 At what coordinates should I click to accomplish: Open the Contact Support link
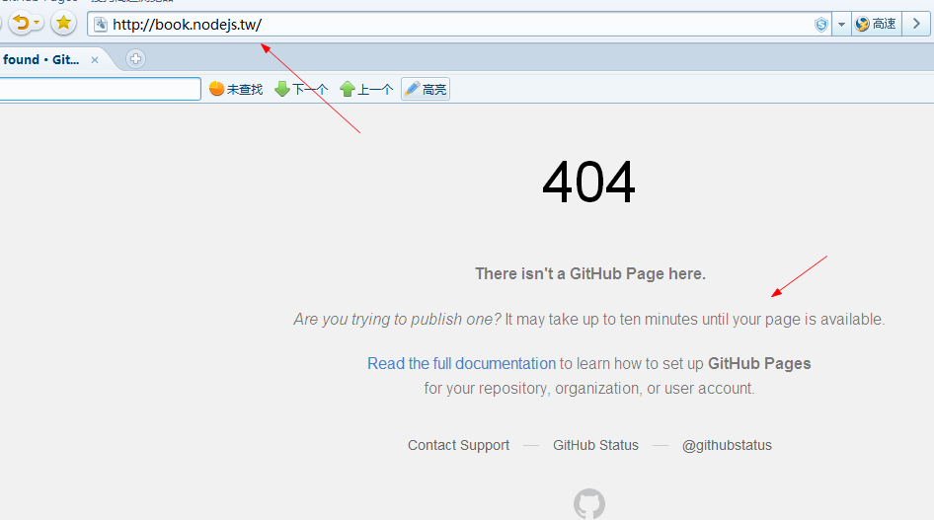coord(459,445)
